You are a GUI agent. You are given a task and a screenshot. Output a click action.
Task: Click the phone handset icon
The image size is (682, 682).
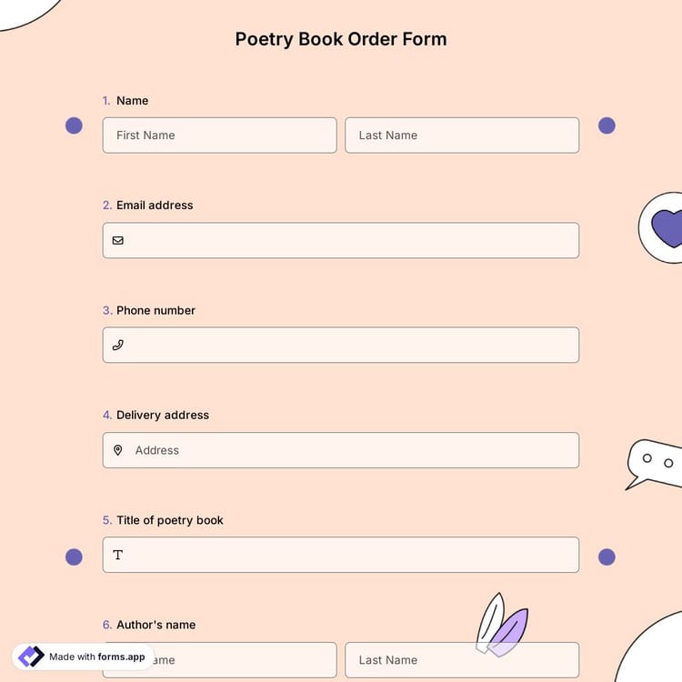point(118,346)
